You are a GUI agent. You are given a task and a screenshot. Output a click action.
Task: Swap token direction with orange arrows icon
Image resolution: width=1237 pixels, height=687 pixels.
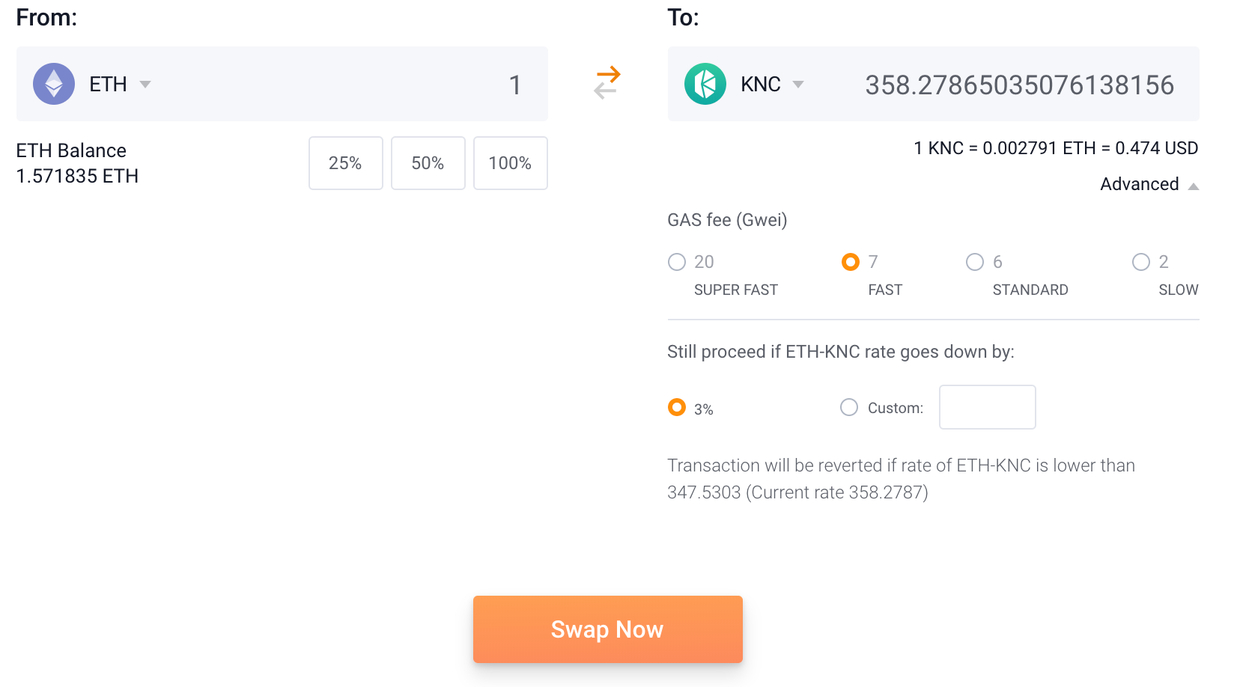pyautogui.click(x=607, y=83)
